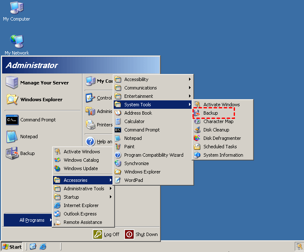Screen dimensions: 304x252
Task: Open Paint from the Accessories menu
Action: (x=129, y=147)
